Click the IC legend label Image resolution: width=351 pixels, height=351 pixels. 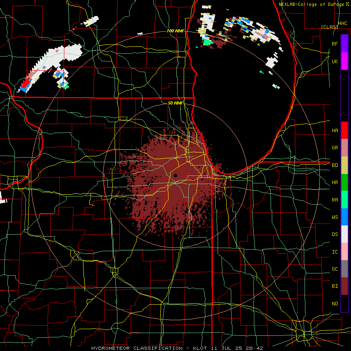point(335,252)
